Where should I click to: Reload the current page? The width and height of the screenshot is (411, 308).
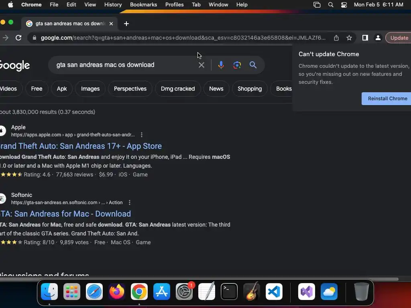[18, 38]
